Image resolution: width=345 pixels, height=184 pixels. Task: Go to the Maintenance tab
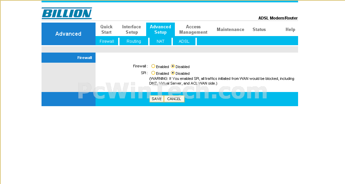click(x=230, y=29)
